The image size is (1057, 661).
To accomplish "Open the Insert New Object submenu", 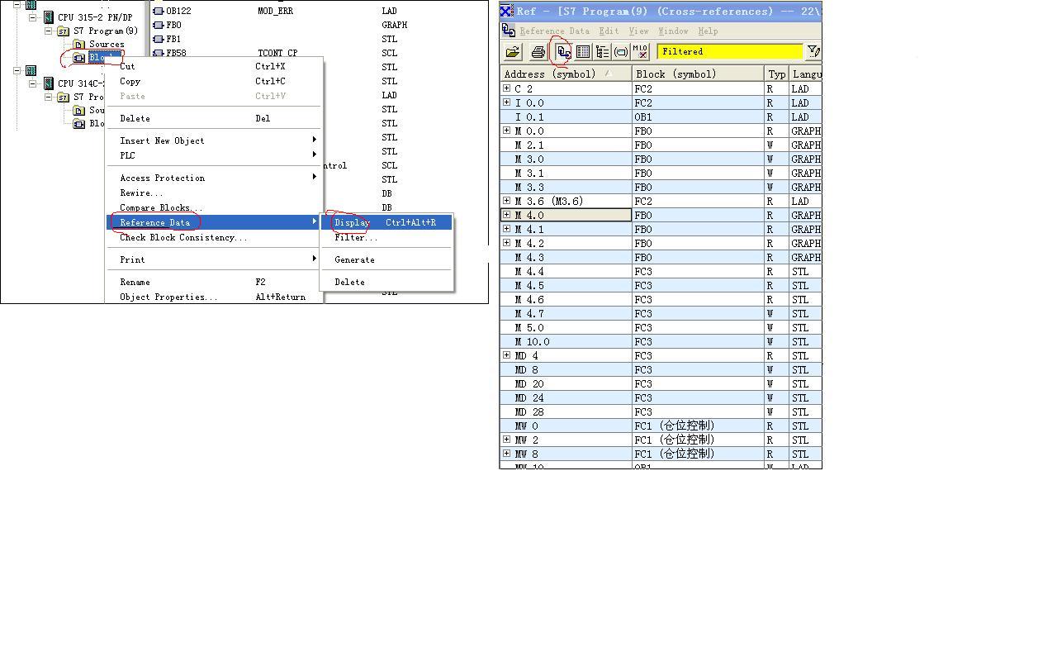I will coord(214,140).
